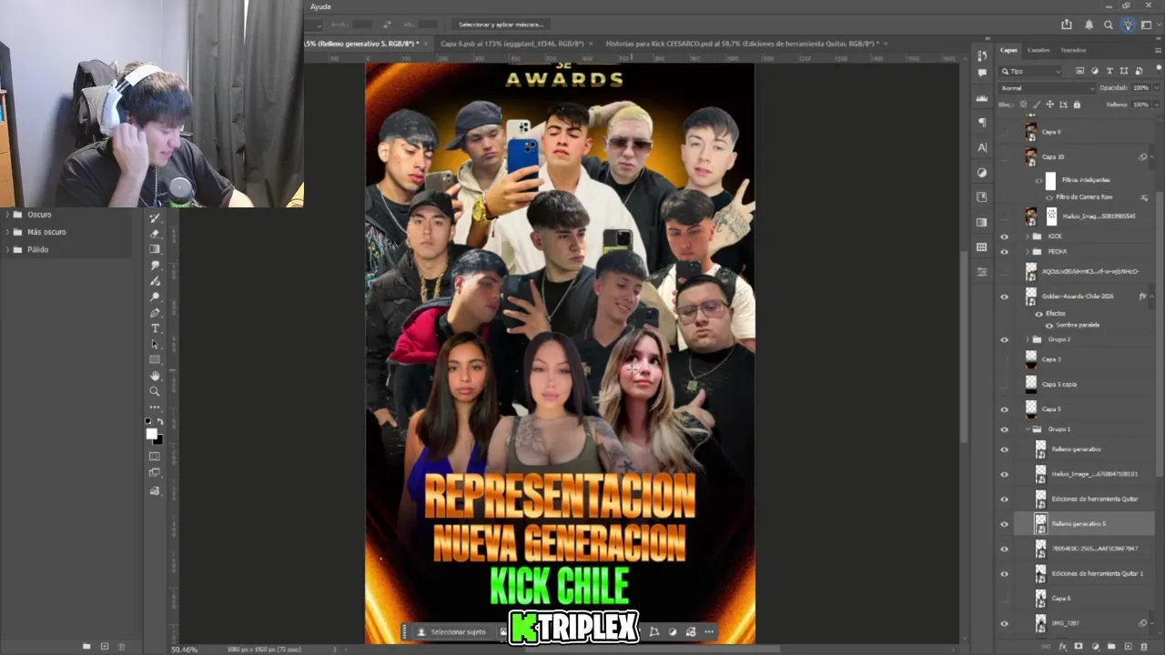
Task: Open search magnifier in top bar
Action: 1109,25
